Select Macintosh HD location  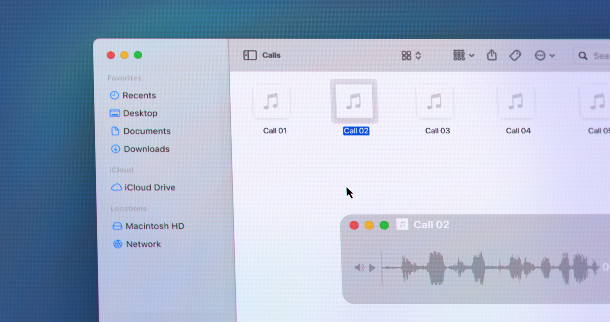(154, 226)
